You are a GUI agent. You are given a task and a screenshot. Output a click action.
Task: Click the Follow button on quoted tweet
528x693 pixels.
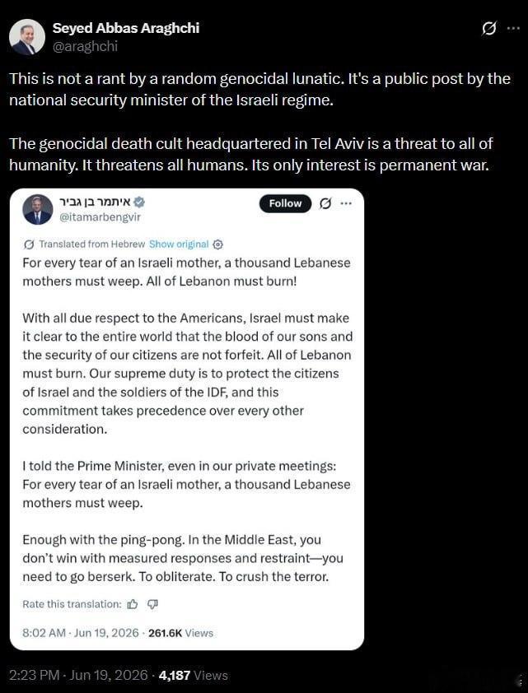click(285, 203)
